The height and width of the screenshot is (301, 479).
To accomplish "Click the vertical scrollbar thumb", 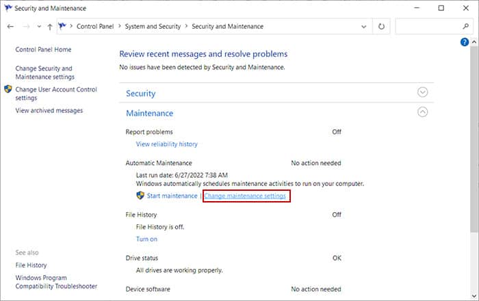I will pyautogui.click(x=474, y=140).
